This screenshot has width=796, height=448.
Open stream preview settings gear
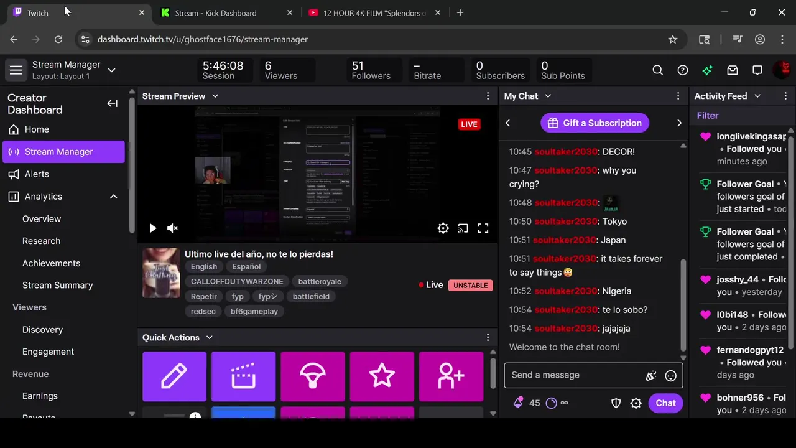(x=443, y=228)
